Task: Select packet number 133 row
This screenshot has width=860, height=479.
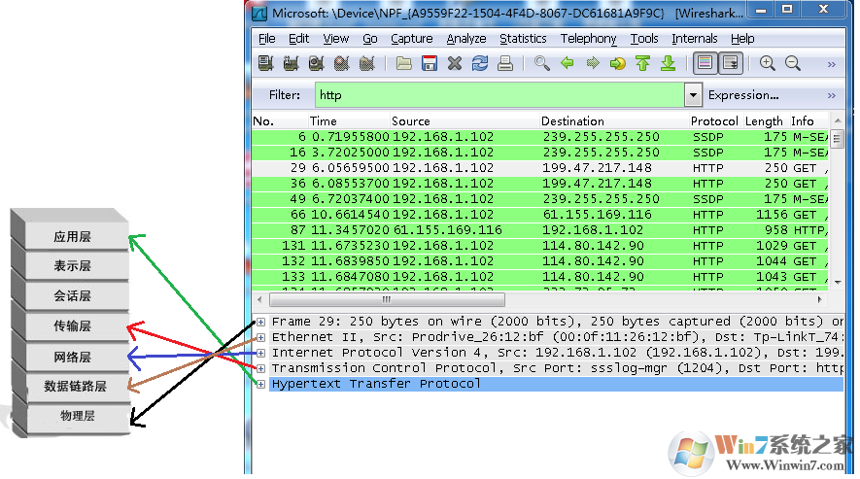Action: pyautogui.click(x=539, y=277)
